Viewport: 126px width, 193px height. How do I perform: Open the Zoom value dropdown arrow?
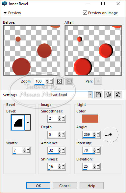click(51, 81)
